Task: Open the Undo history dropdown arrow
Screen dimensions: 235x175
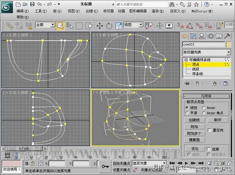Action: click(x=44, y=4)
